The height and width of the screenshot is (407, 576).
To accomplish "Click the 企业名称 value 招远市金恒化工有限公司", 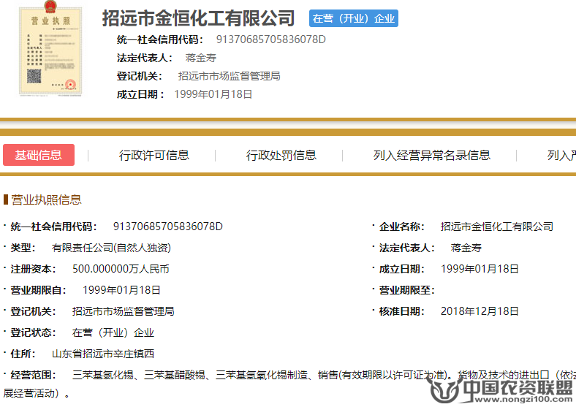I will 496,227.
